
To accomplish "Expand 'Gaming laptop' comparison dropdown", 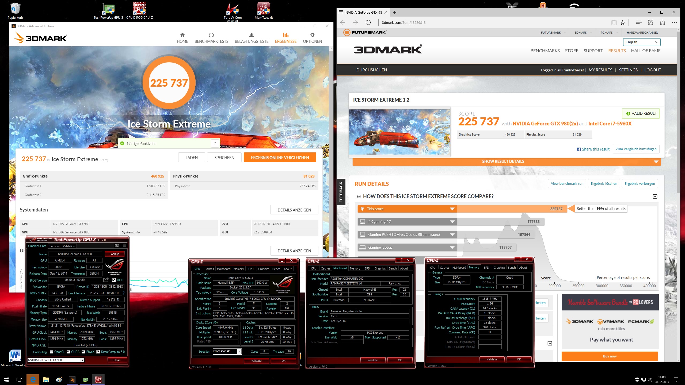I will pyautogui.click(x=452, y=247).
